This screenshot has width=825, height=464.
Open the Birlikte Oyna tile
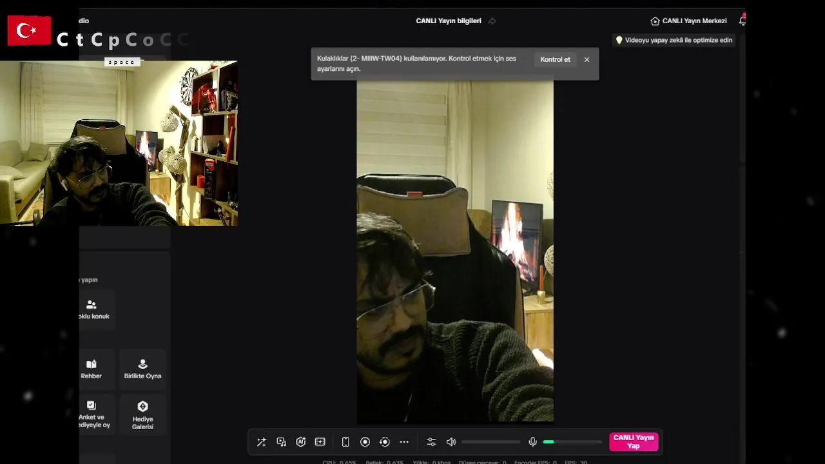pyautogui.click(x=142, y=369)
